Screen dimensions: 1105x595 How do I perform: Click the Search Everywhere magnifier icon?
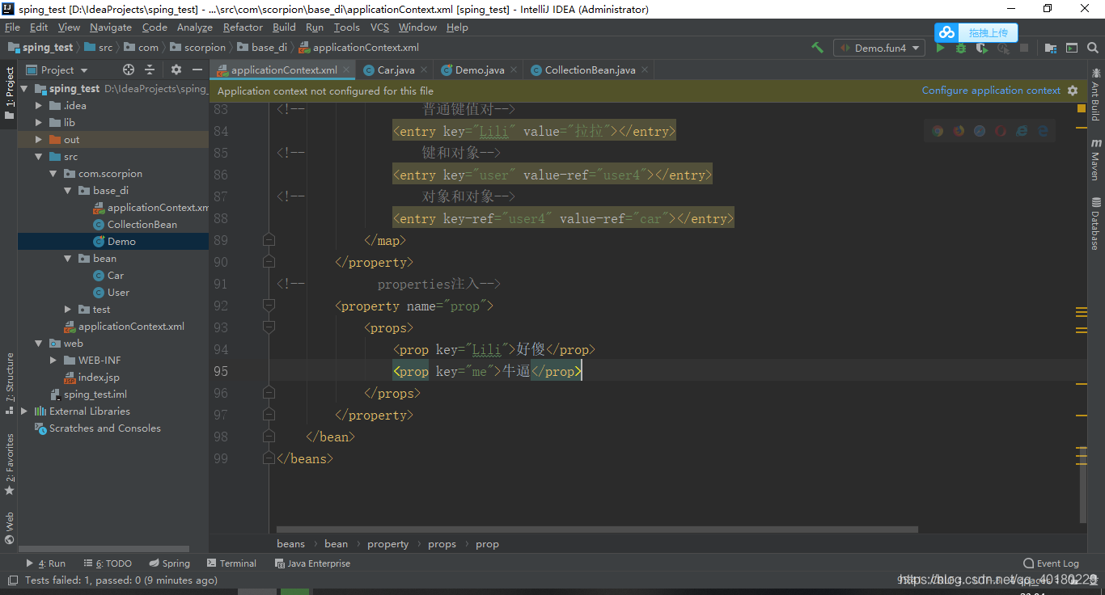pos(1093,48)
